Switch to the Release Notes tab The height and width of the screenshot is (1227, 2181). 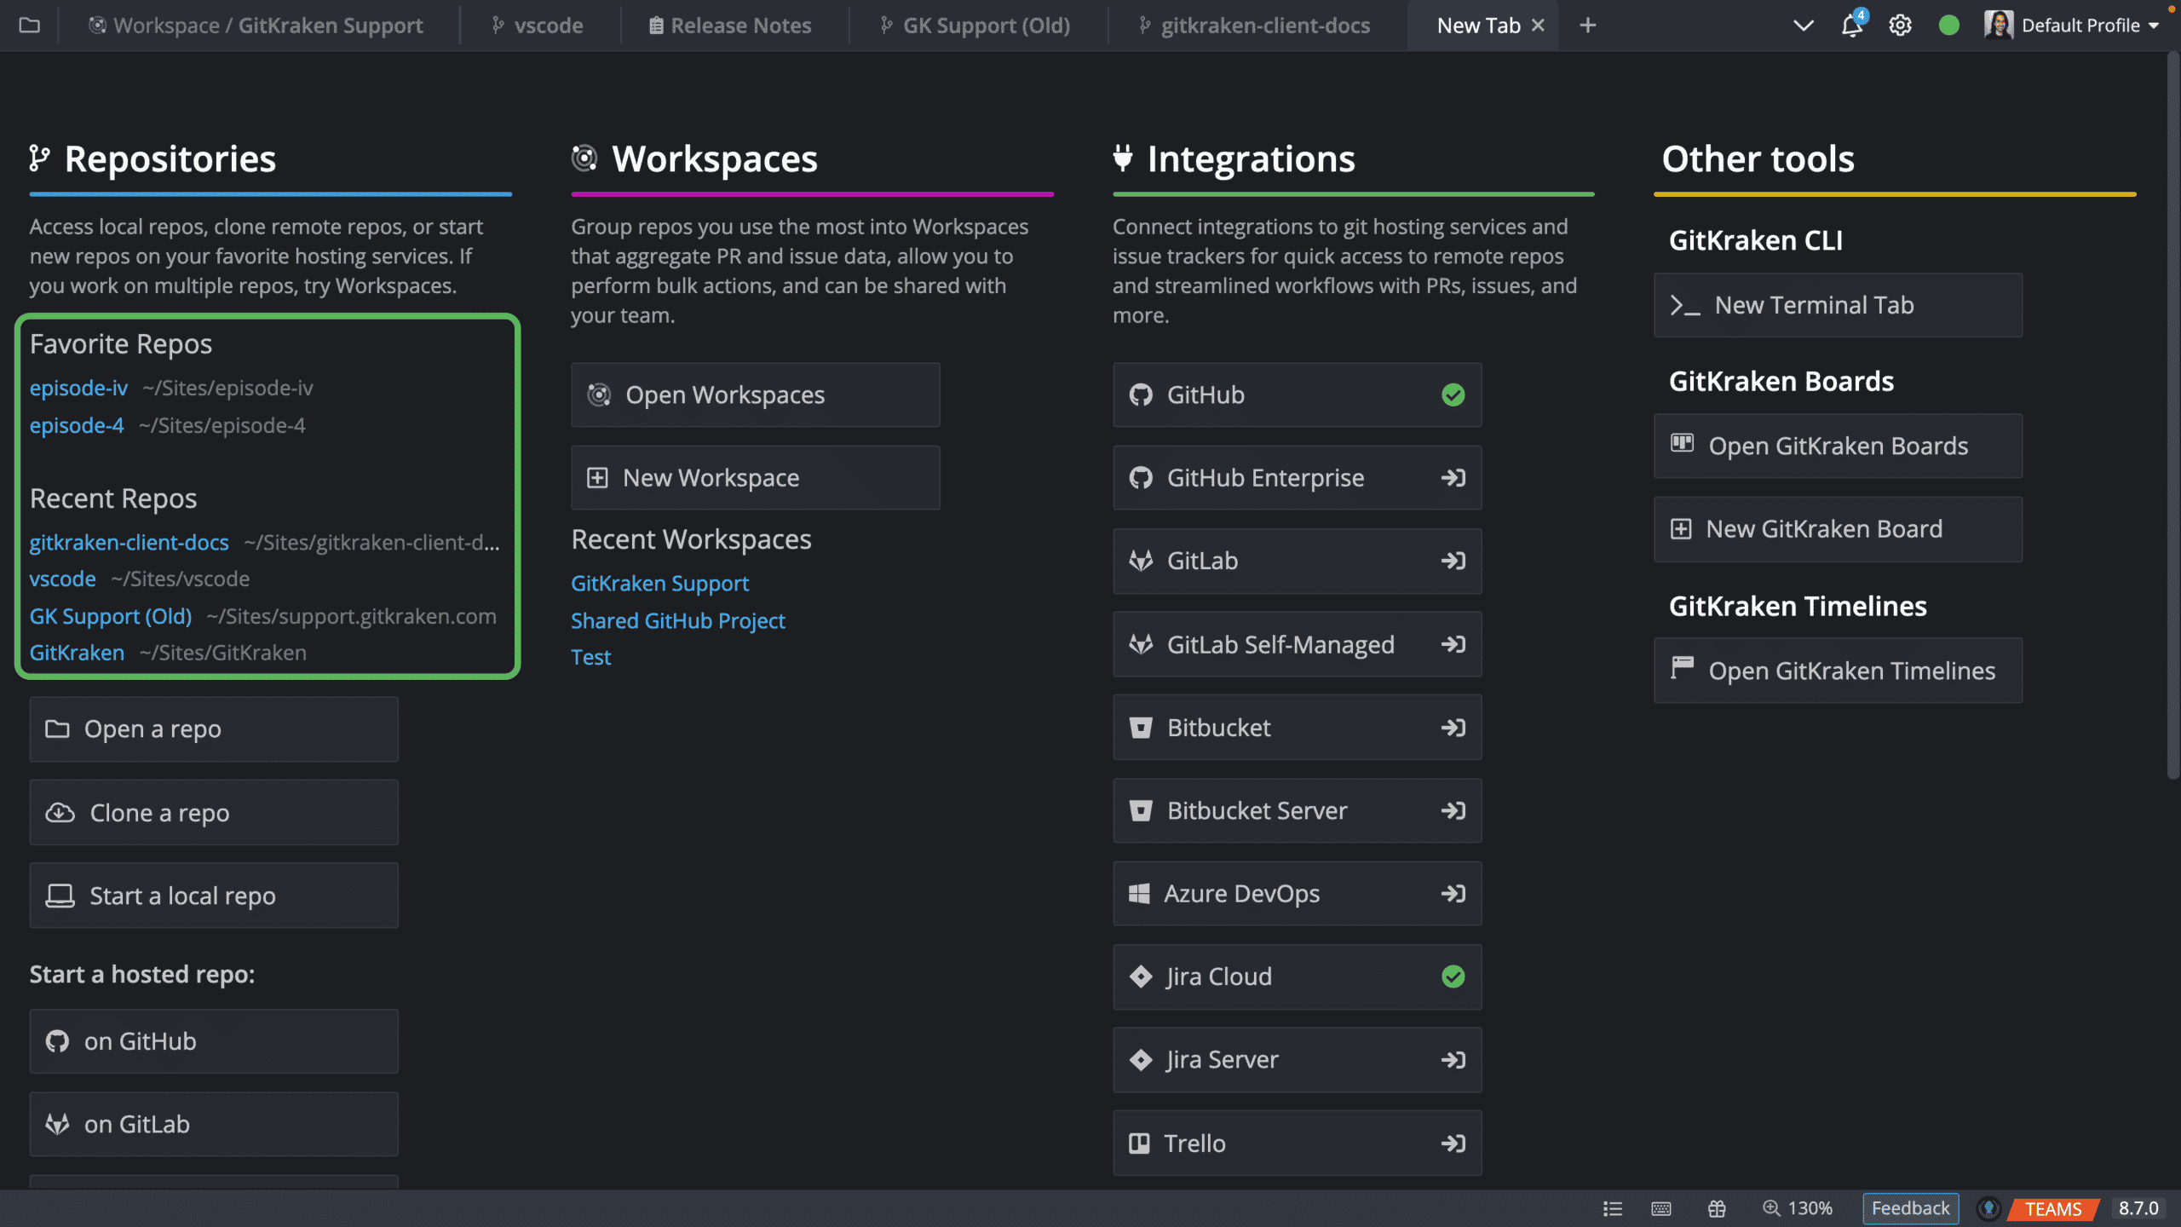[x=730, y=26]
